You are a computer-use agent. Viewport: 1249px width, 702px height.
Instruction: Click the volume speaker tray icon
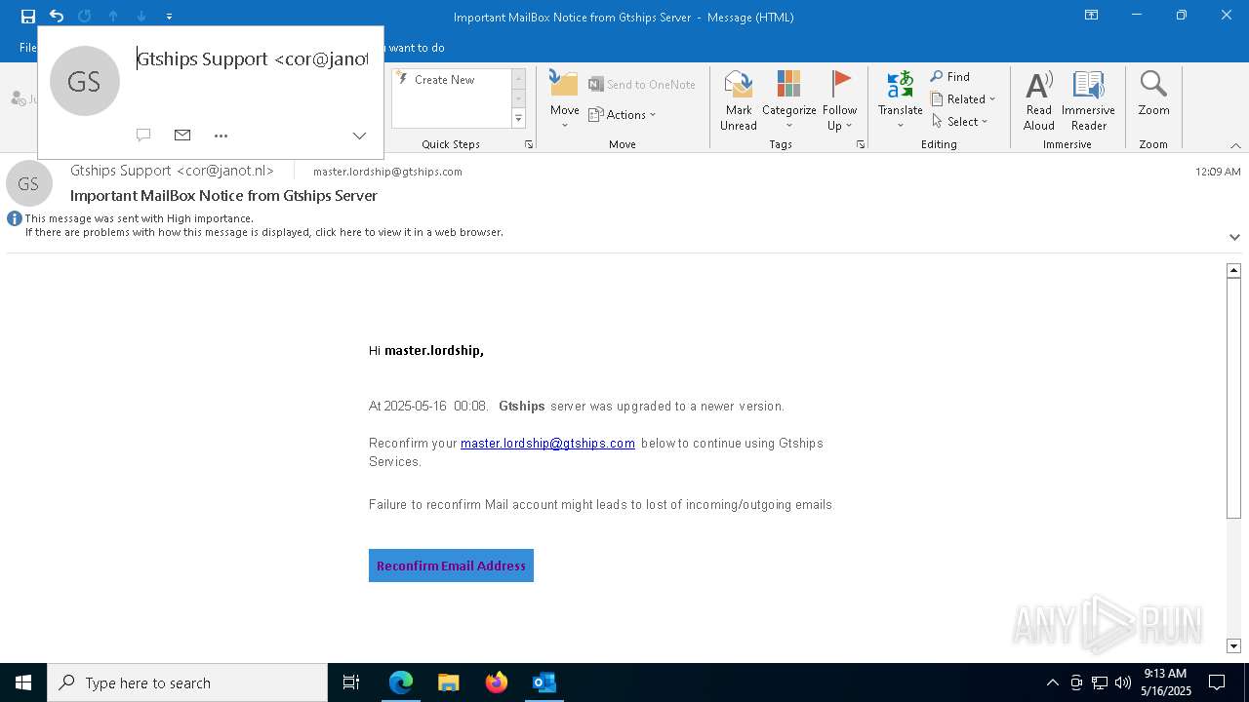point(1123,682)
